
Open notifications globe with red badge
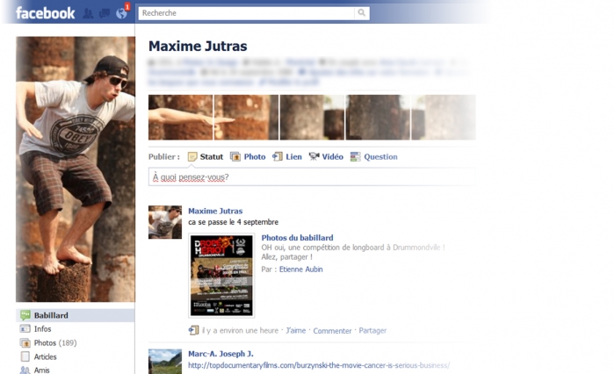pyautogui.click(x=121, y=13)
